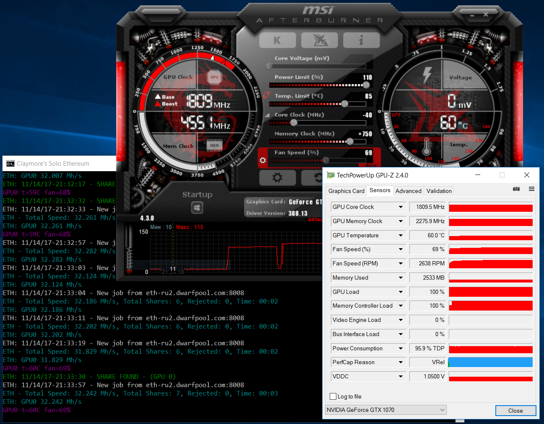544x424 pixels.
Task: Click the Claymore console window icon
Action: [10, 164]
